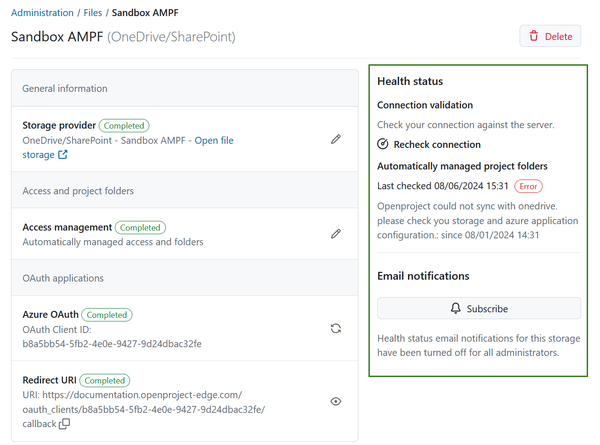Click the external link icon beside storage
The width and height of the screenshot is (600, 445).
click(63, 155)
